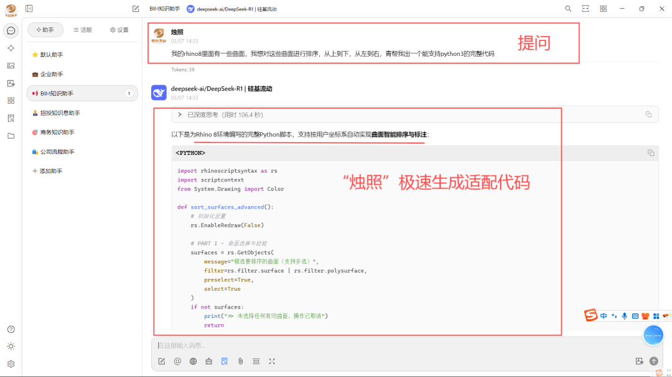Select the 招投知识助手 assistant

82,113
